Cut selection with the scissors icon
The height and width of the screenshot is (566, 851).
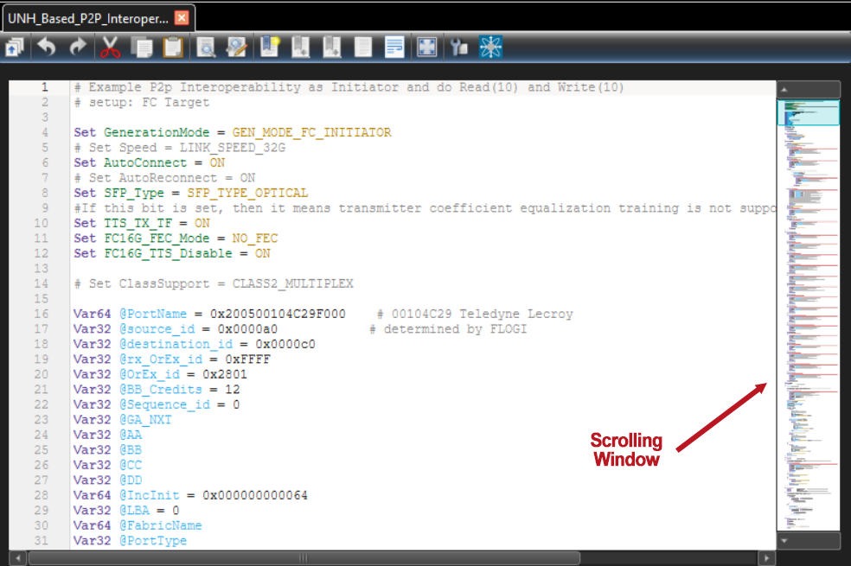pos(110,48)
